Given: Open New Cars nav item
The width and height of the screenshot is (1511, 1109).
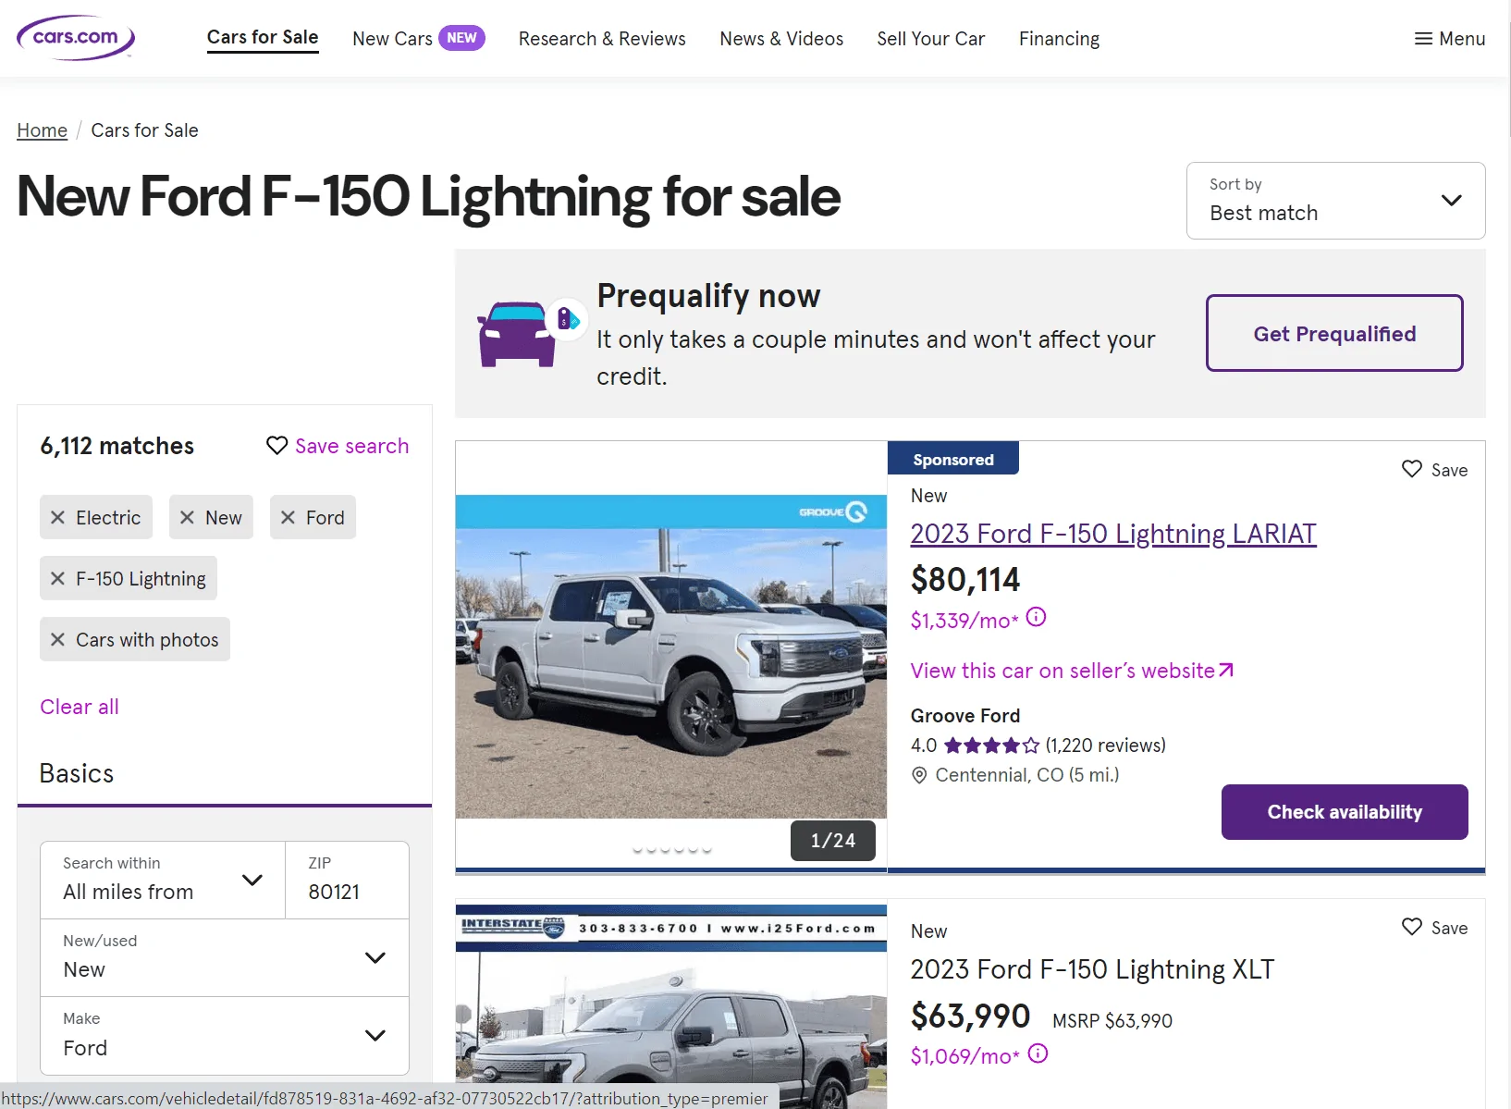Looking at the screenshot, I should click(x=392, y=39).
